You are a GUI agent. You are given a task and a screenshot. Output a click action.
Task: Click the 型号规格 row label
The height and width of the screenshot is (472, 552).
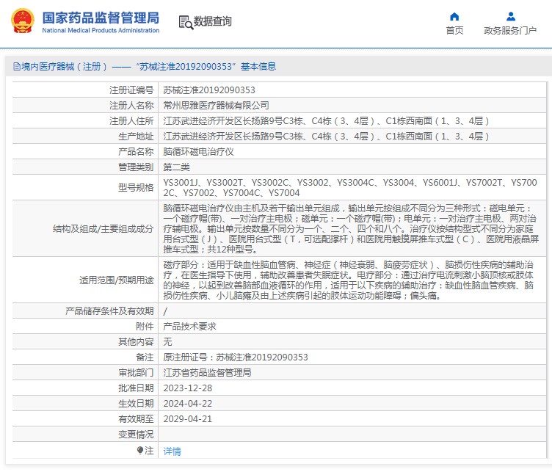(136, 188)
